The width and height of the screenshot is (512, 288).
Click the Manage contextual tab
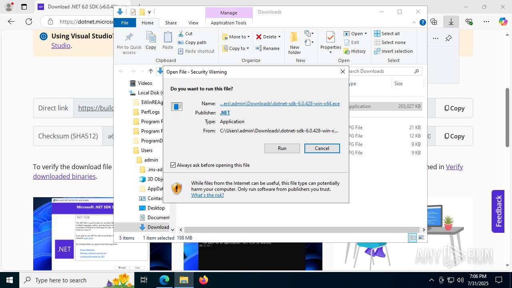(x=229, y=13)
